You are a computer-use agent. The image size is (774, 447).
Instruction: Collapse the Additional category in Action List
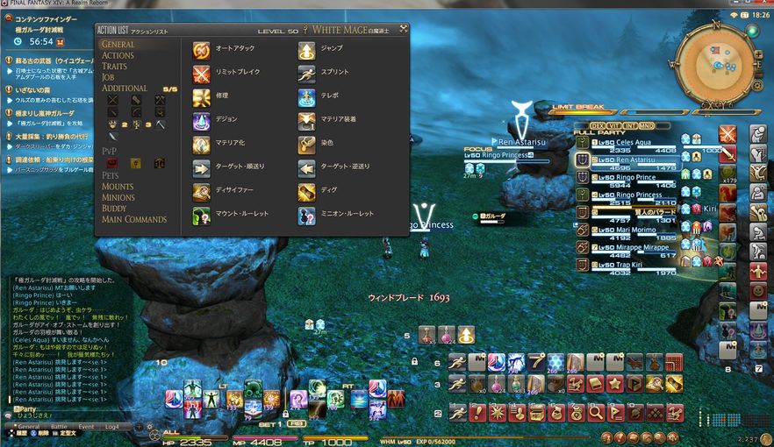(x=125, y=89)
